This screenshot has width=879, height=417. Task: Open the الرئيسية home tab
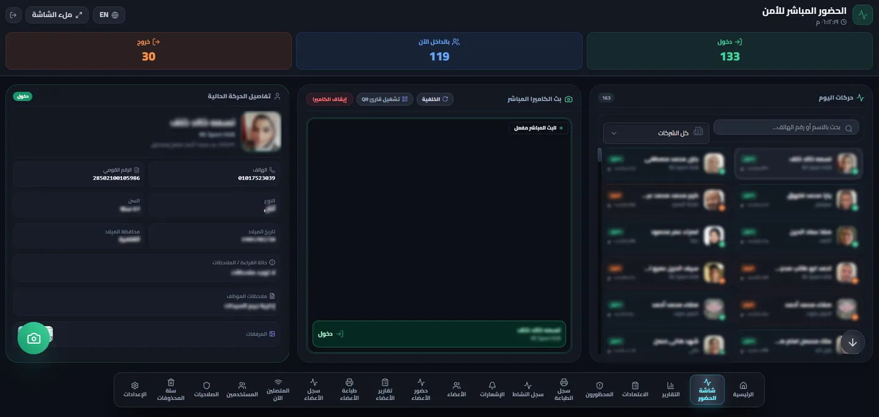pos(743,390)
